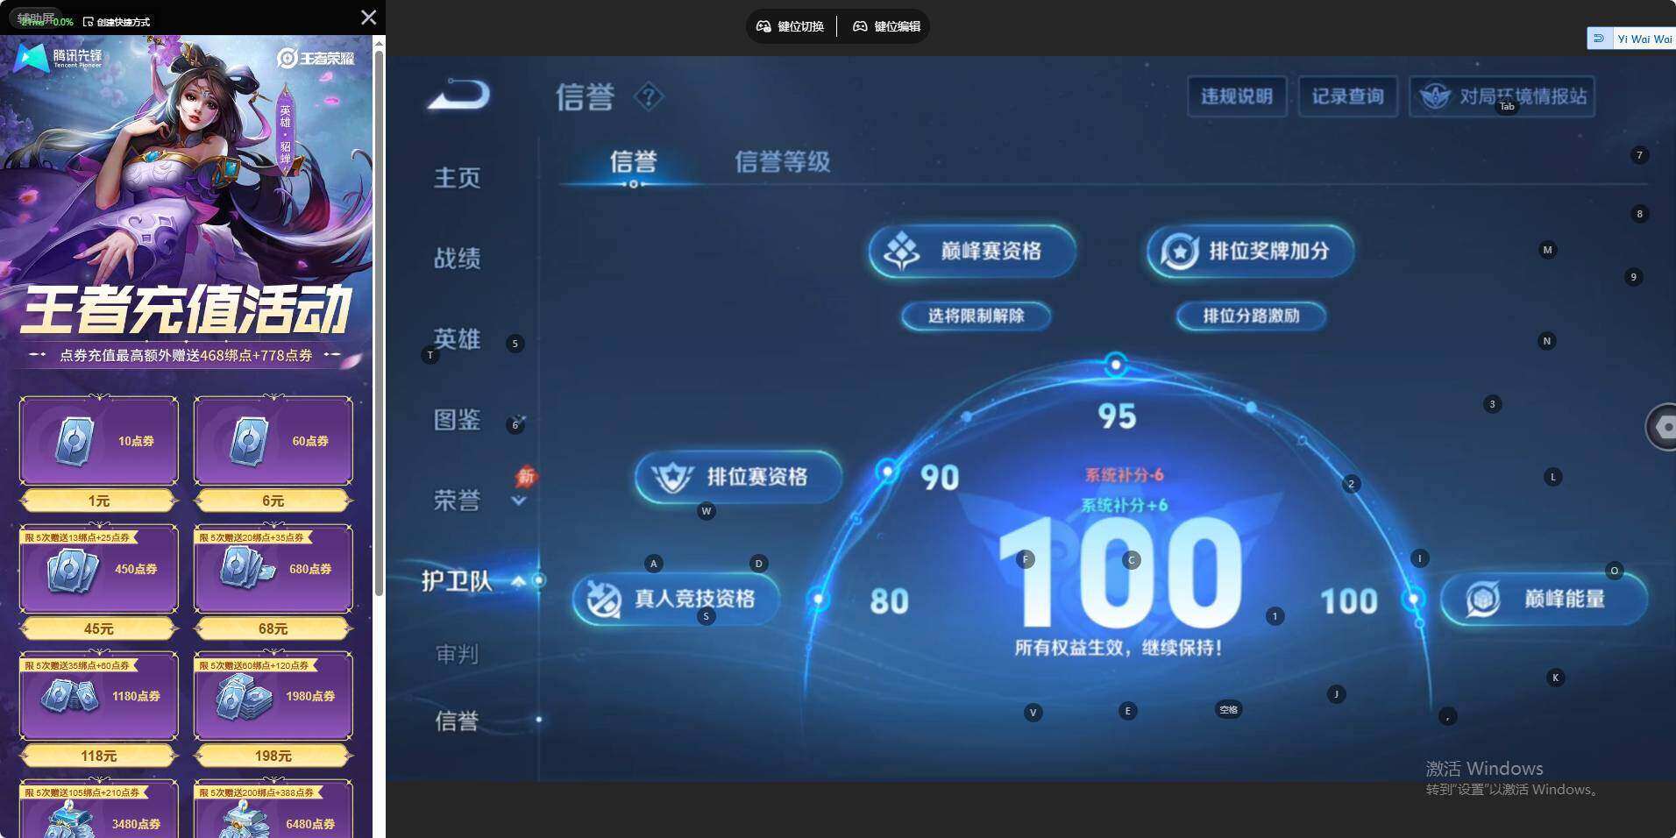Open 对局环境情报站
The image size is (1676, 838).
[x=1502, y=96]
